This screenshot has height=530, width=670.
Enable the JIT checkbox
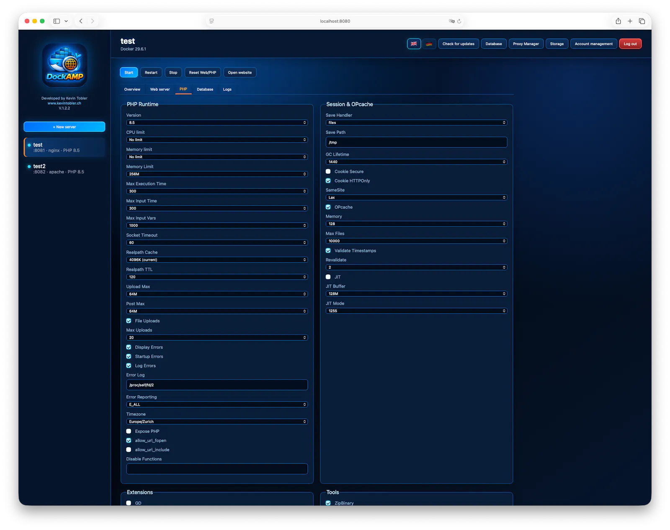click(328, 277)
